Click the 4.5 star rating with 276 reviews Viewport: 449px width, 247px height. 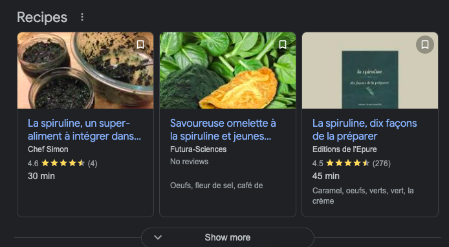pos(351,164)
